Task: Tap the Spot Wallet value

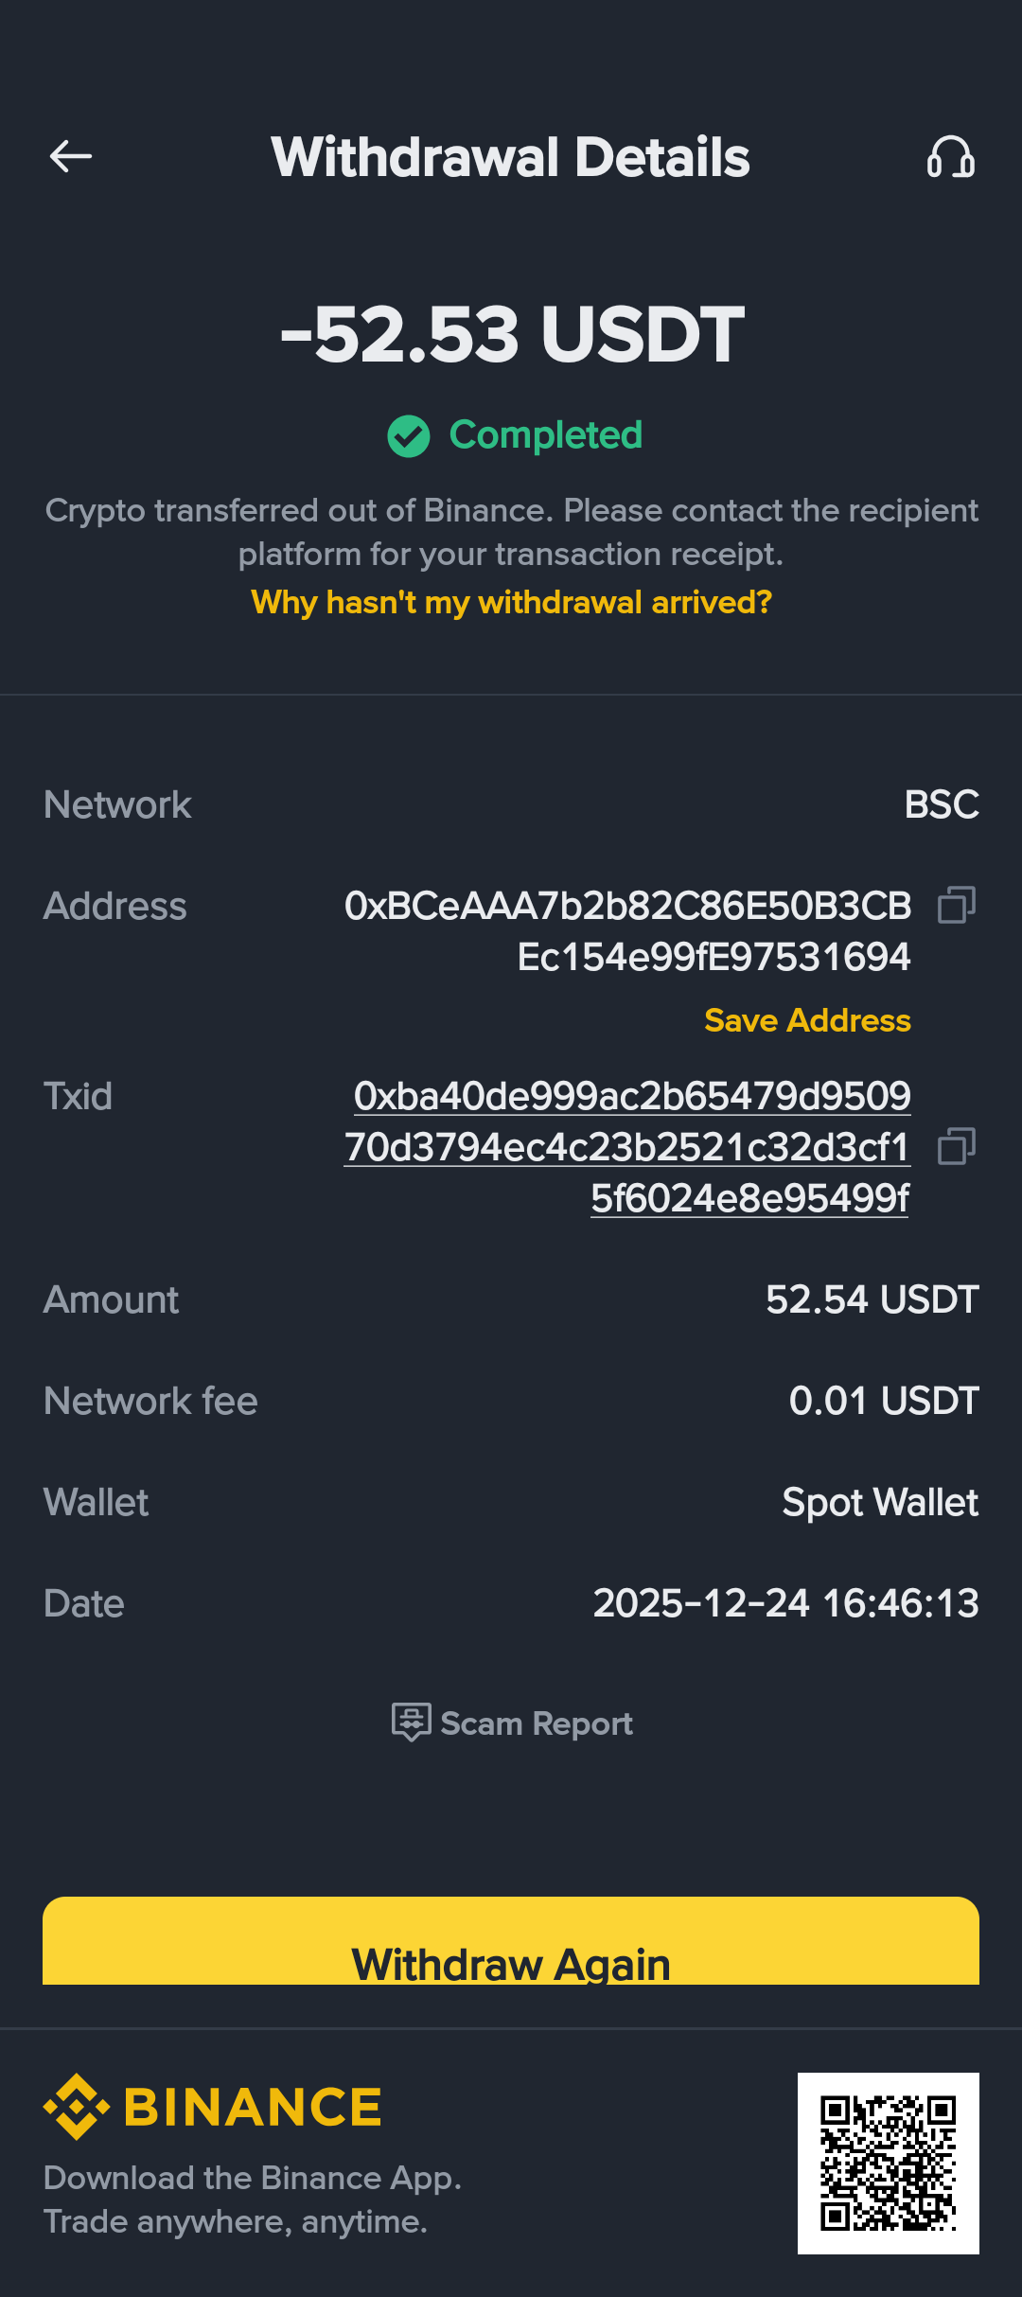Action: [880, 1502]
